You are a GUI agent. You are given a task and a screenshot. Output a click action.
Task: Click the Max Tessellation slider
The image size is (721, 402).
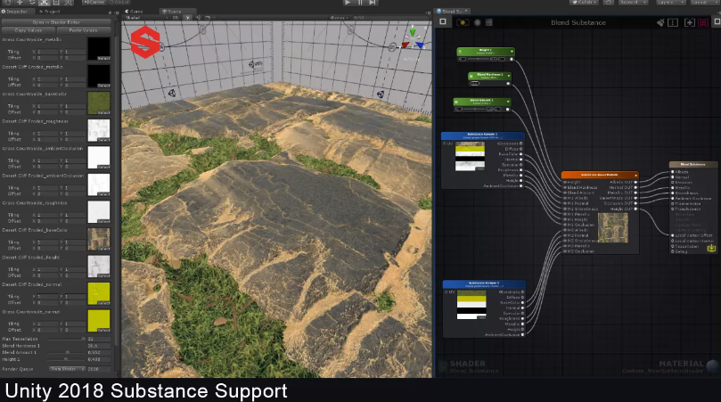(67, 339)
